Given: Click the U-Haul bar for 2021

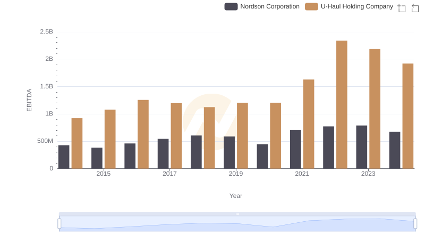Looking at the screenshot, I should click(309, 124).
